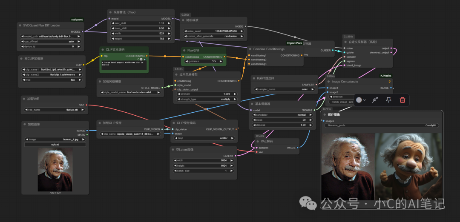Viewport: 460px width, 222px height.
Task: Open the image selector showing human_4.jpg
Action: (55, 139)
